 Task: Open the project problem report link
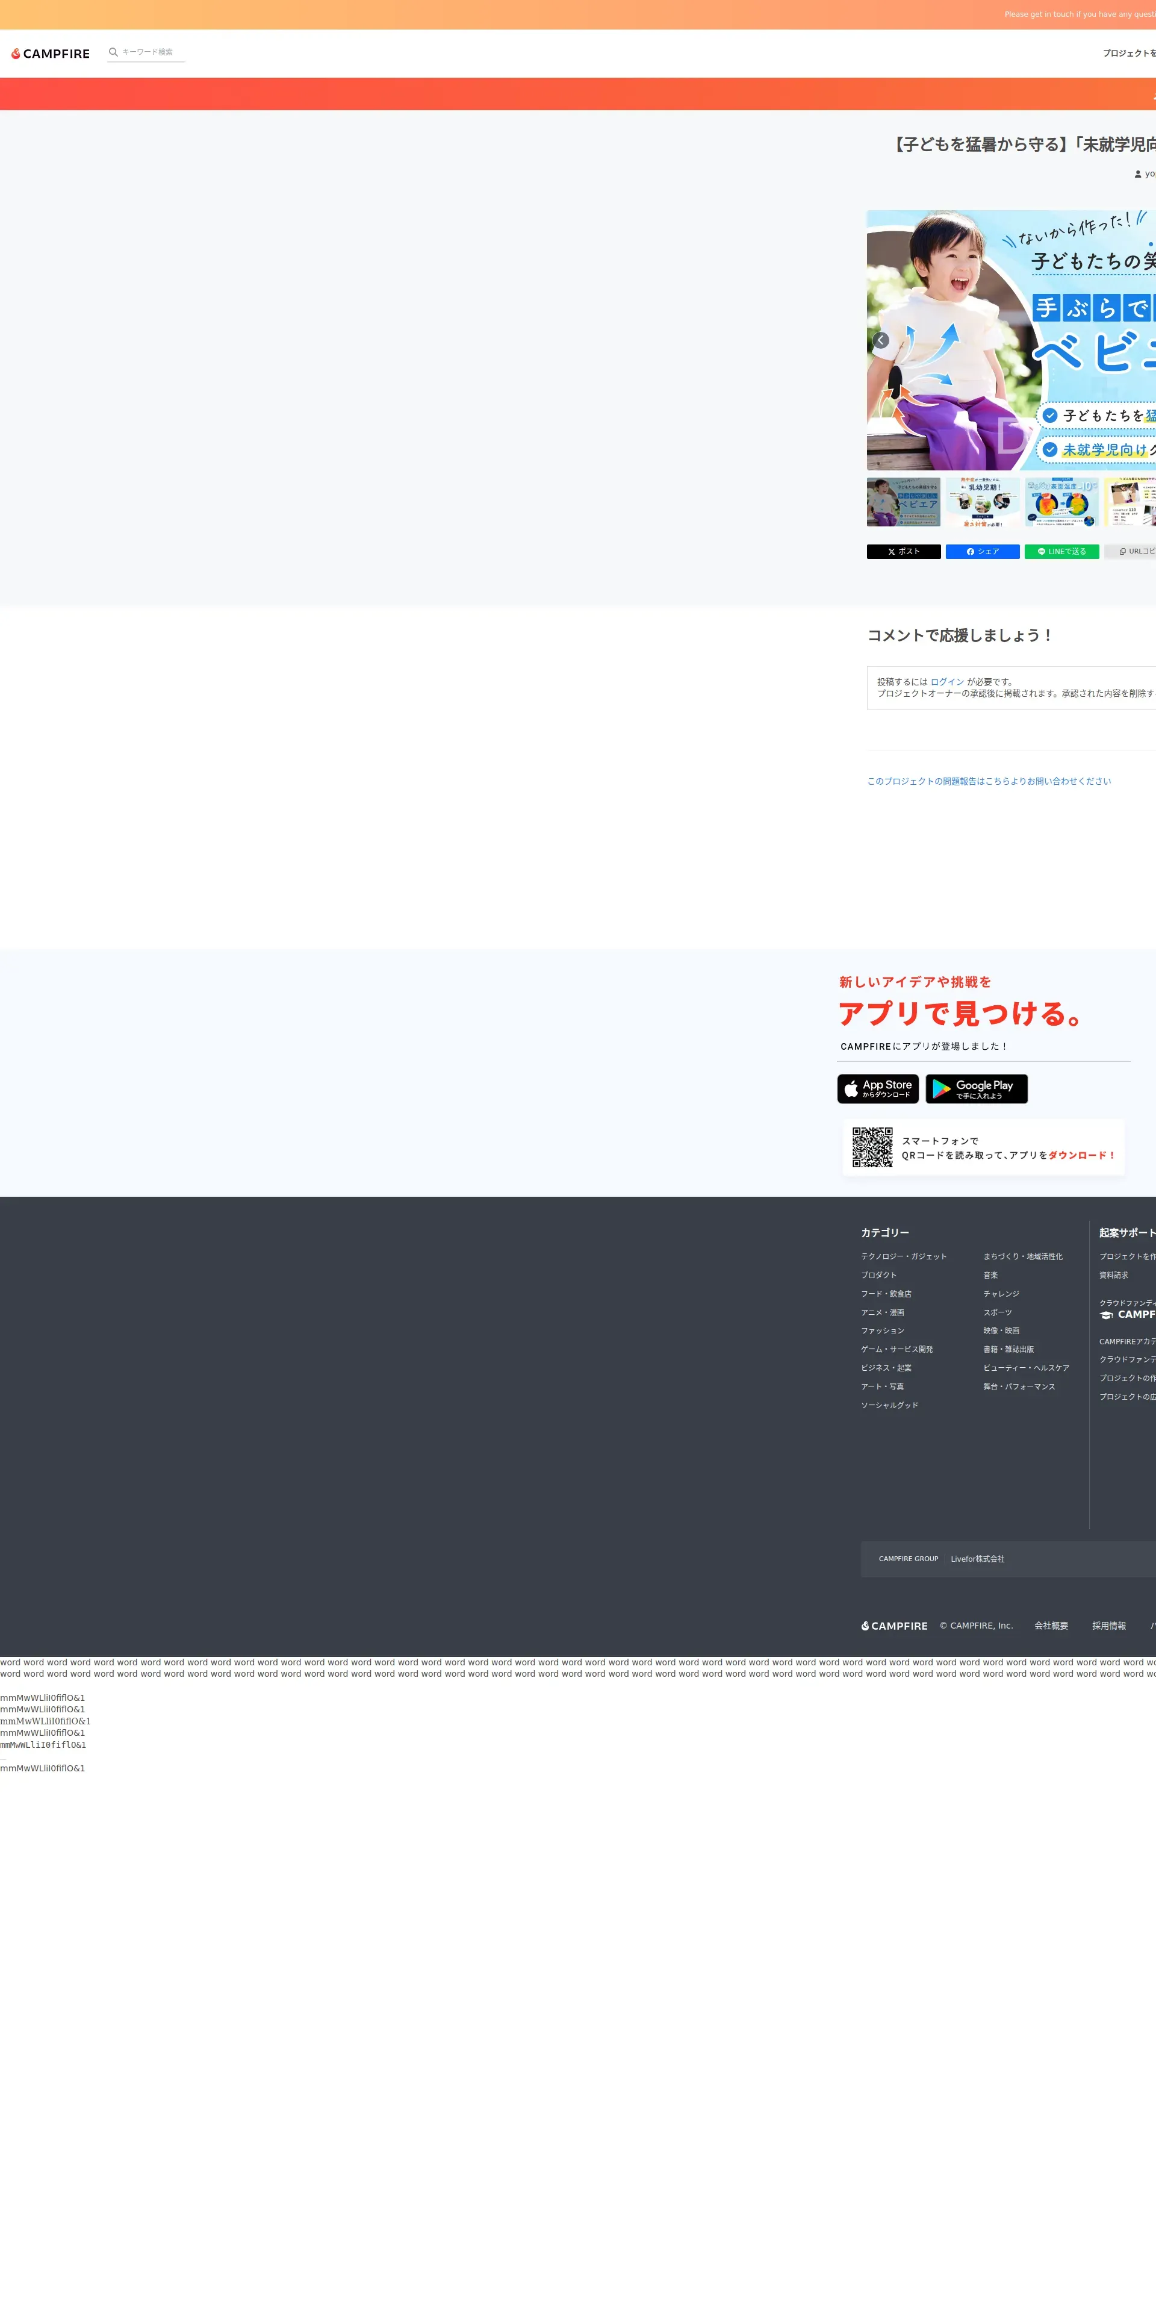tap(989, 781)
